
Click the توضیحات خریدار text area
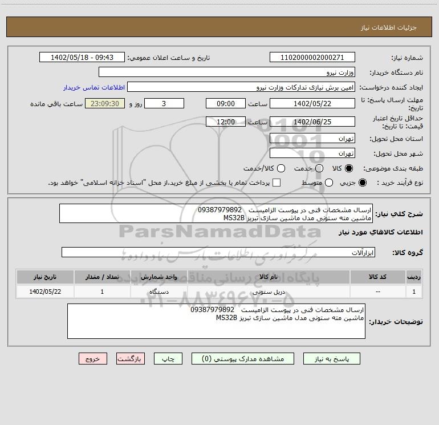[216, 321]
